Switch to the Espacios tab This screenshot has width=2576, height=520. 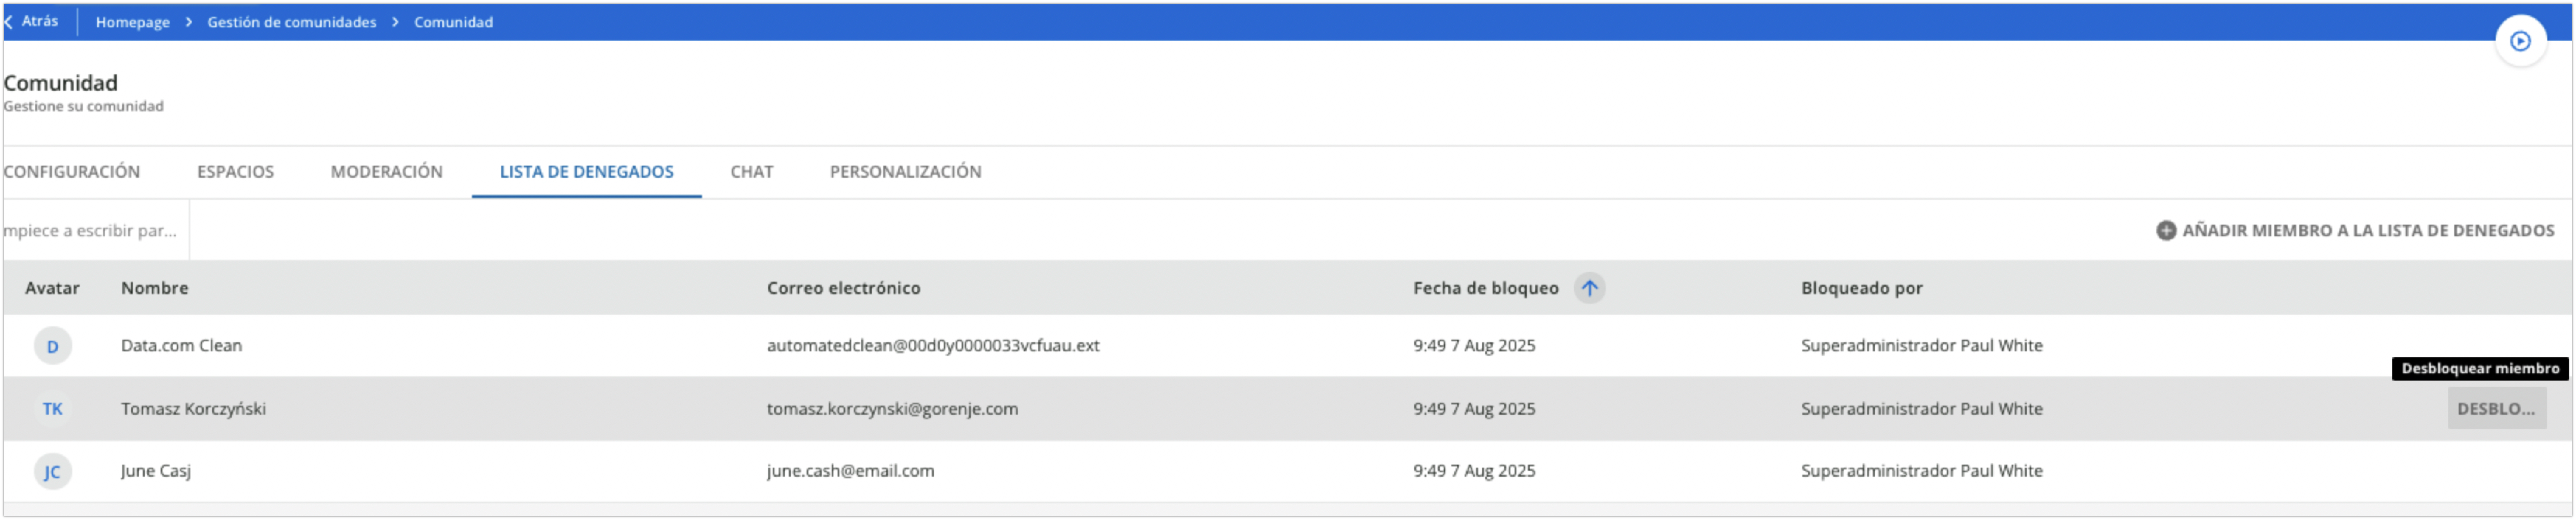click(235, 172)
